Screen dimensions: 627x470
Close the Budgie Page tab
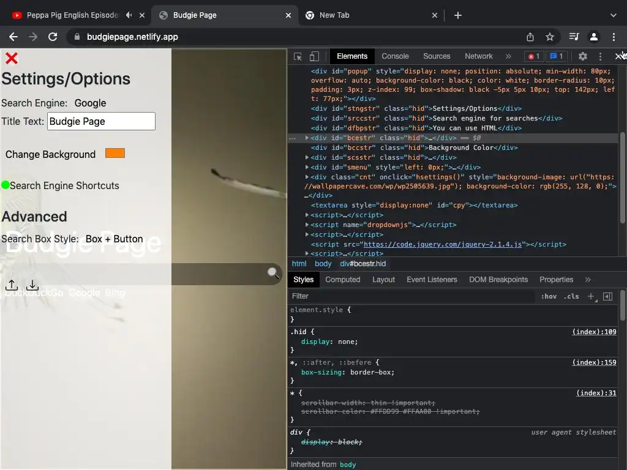[288, 15]
